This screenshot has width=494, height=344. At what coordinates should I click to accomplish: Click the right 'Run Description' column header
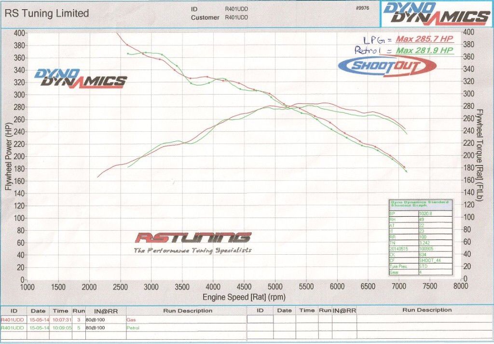click(x=427, y=310)
